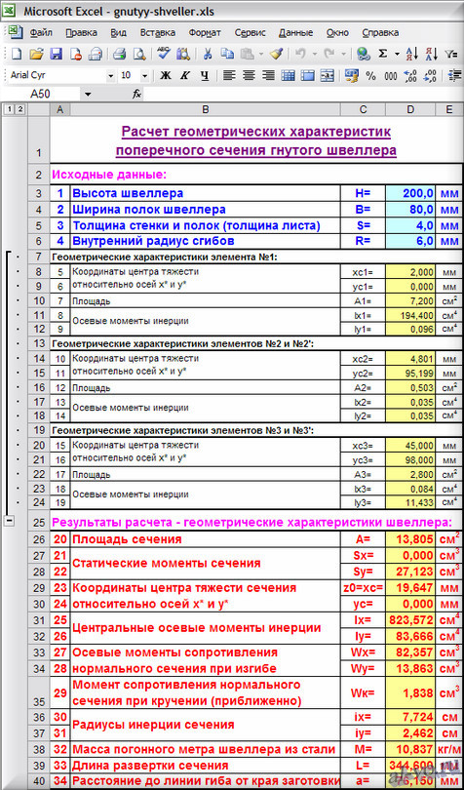Select the channel height cell 200,0
464x790 pixels.
[410, 193]
